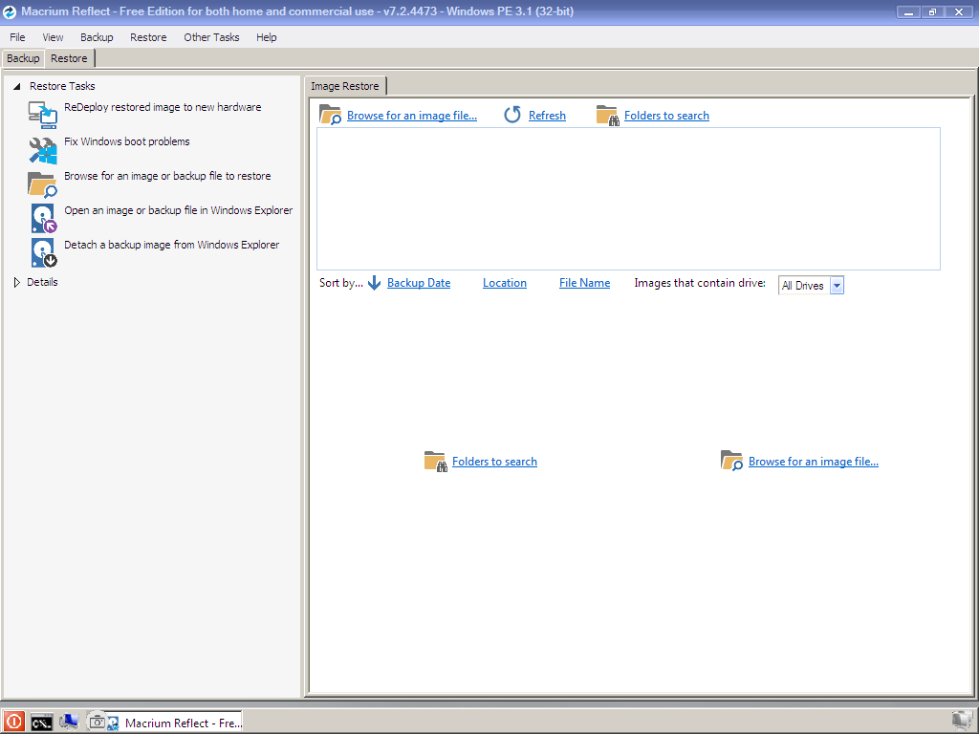Image resolution: width=979 pixels, height=734 pixels.
Task: Click the Details header label
Action: (x=42, y=282)
